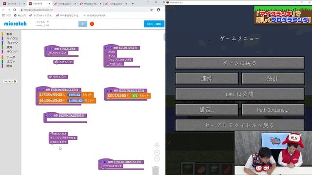The width and height of the screenshot is (312, 175).
Task: Open variable dropdown in the set-to-30 block
Action: pos(117,96)
